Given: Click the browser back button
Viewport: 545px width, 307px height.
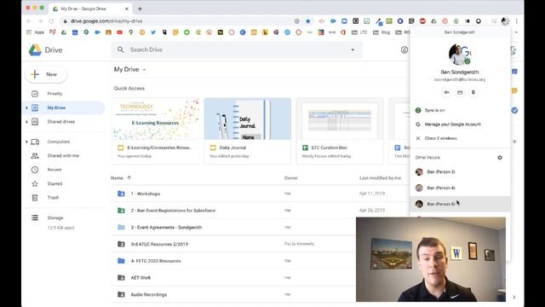Looking at the screenshot, I should coord(29,21).
